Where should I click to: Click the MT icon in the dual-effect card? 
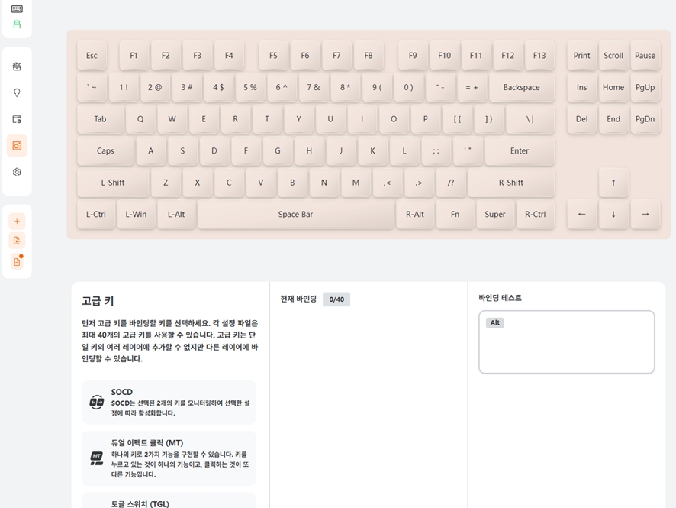click(97, 458)
